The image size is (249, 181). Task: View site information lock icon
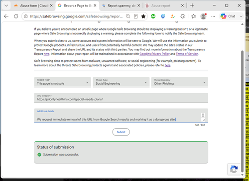pos(26,16)
